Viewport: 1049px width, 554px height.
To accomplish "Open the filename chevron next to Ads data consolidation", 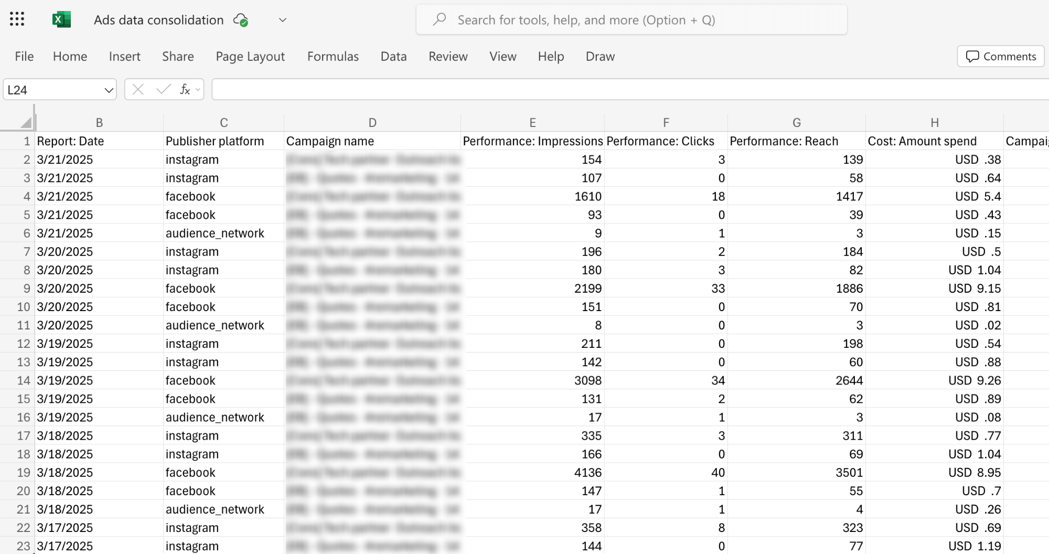I will (x=282, y=20).
